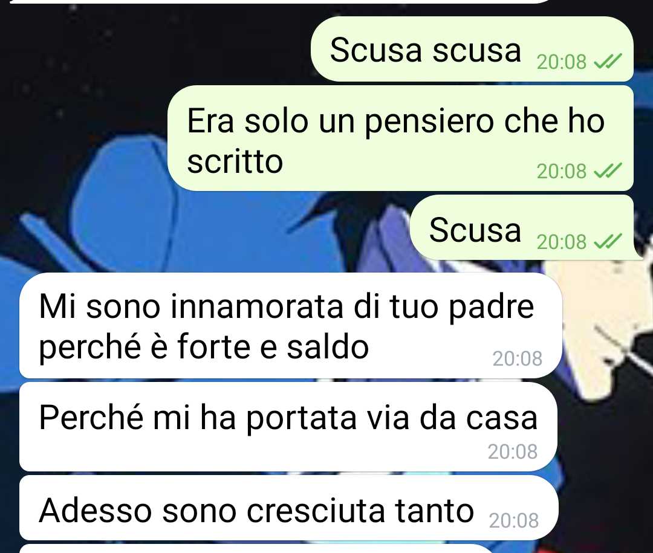Select the "Era solo un pensiero" message bubble
Image resolution: width=653 pixels, height=553 pixels.
coord(400,138)
